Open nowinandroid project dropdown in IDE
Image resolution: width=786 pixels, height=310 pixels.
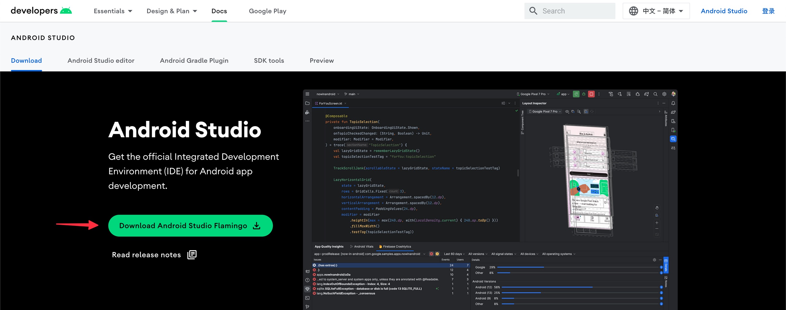tap(328, 94)
